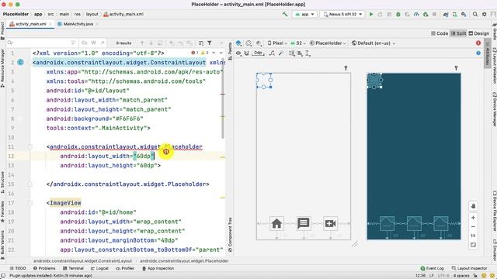The width and height of the screenshot is (497, 279).
Task: Open the Profiler tab in the bottom tool window bar
Action: click(x=125, y=268)
